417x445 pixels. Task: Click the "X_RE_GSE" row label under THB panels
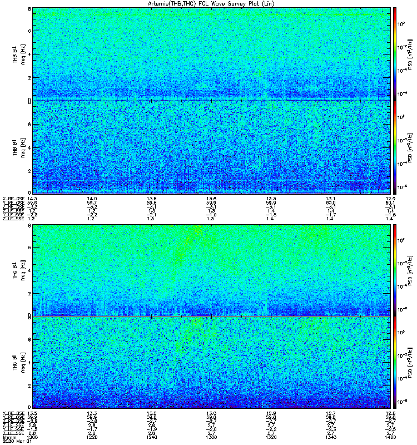(x=13, y=199)
